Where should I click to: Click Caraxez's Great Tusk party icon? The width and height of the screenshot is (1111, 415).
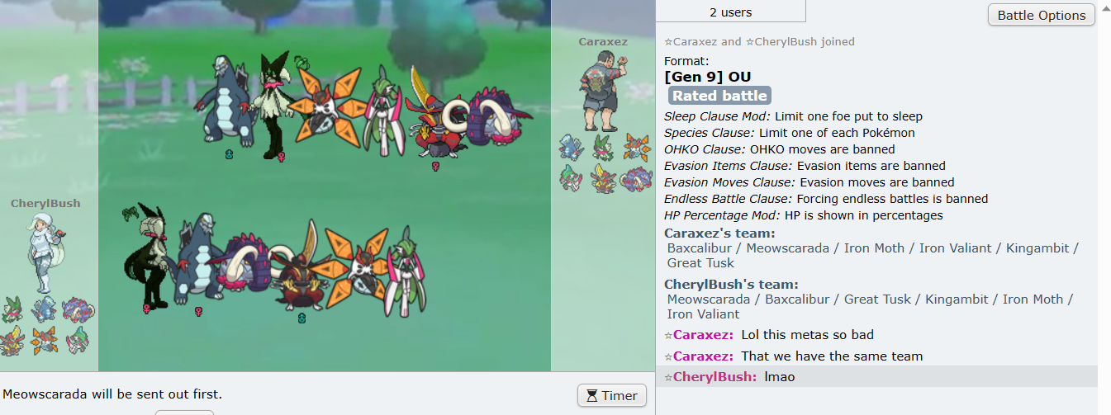coord(637,178)
